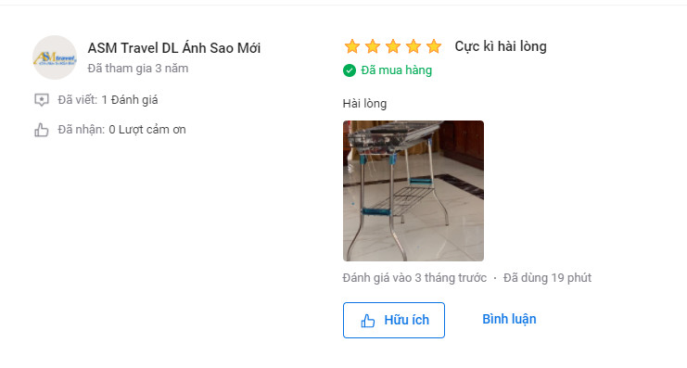
Task: Click the Cực kì hài lòng rating label
Action: pos(501,46)
